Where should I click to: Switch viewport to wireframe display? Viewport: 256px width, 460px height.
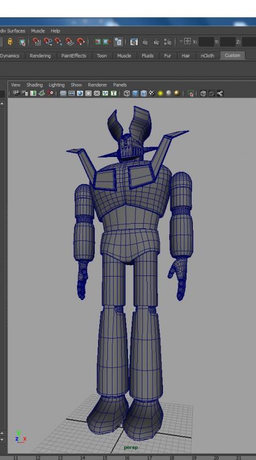click(126, 93)
